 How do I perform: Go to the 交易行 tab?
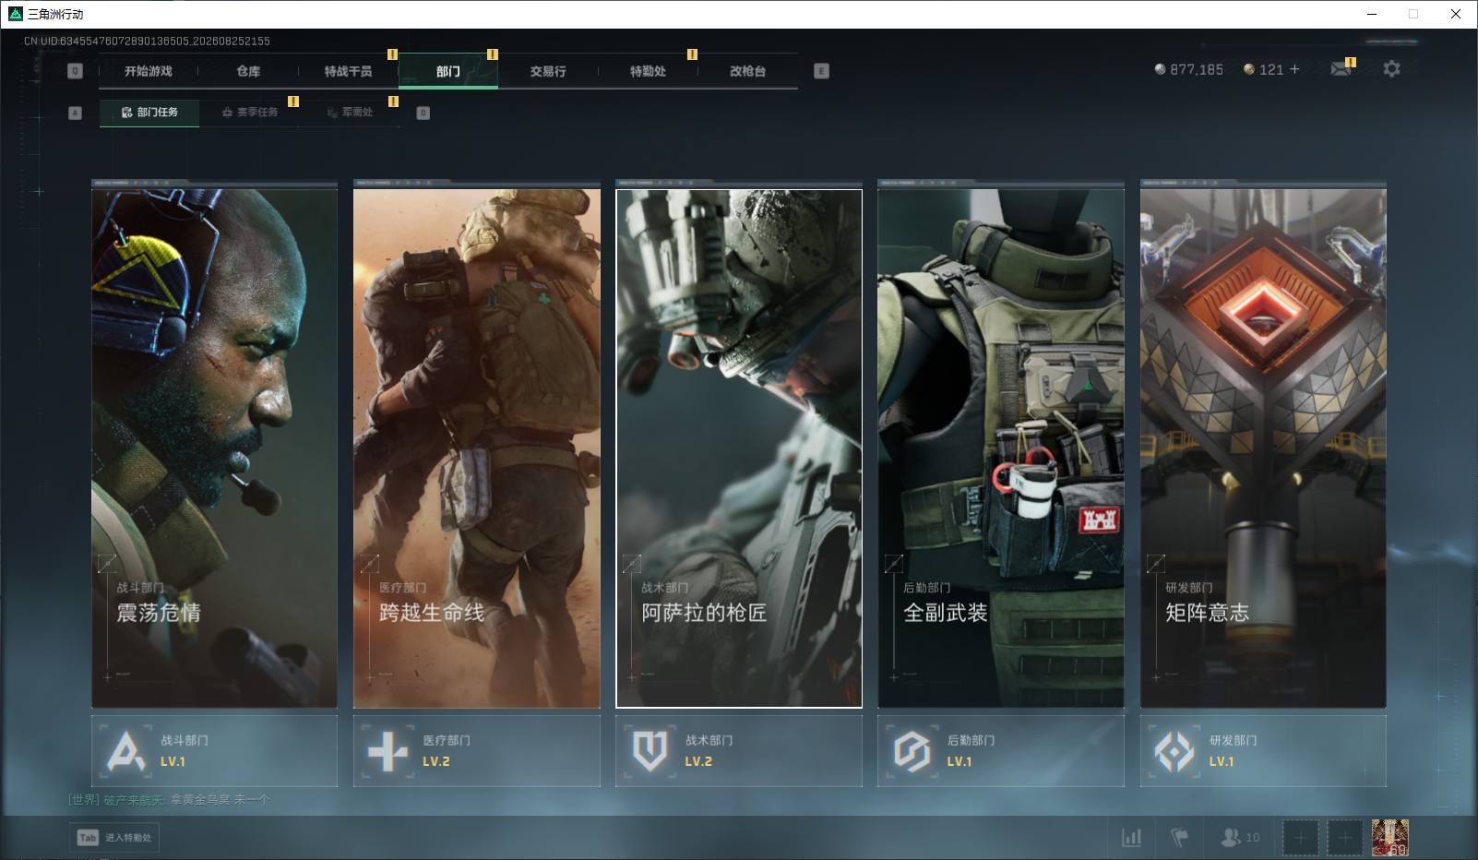[x=548, y=71]
